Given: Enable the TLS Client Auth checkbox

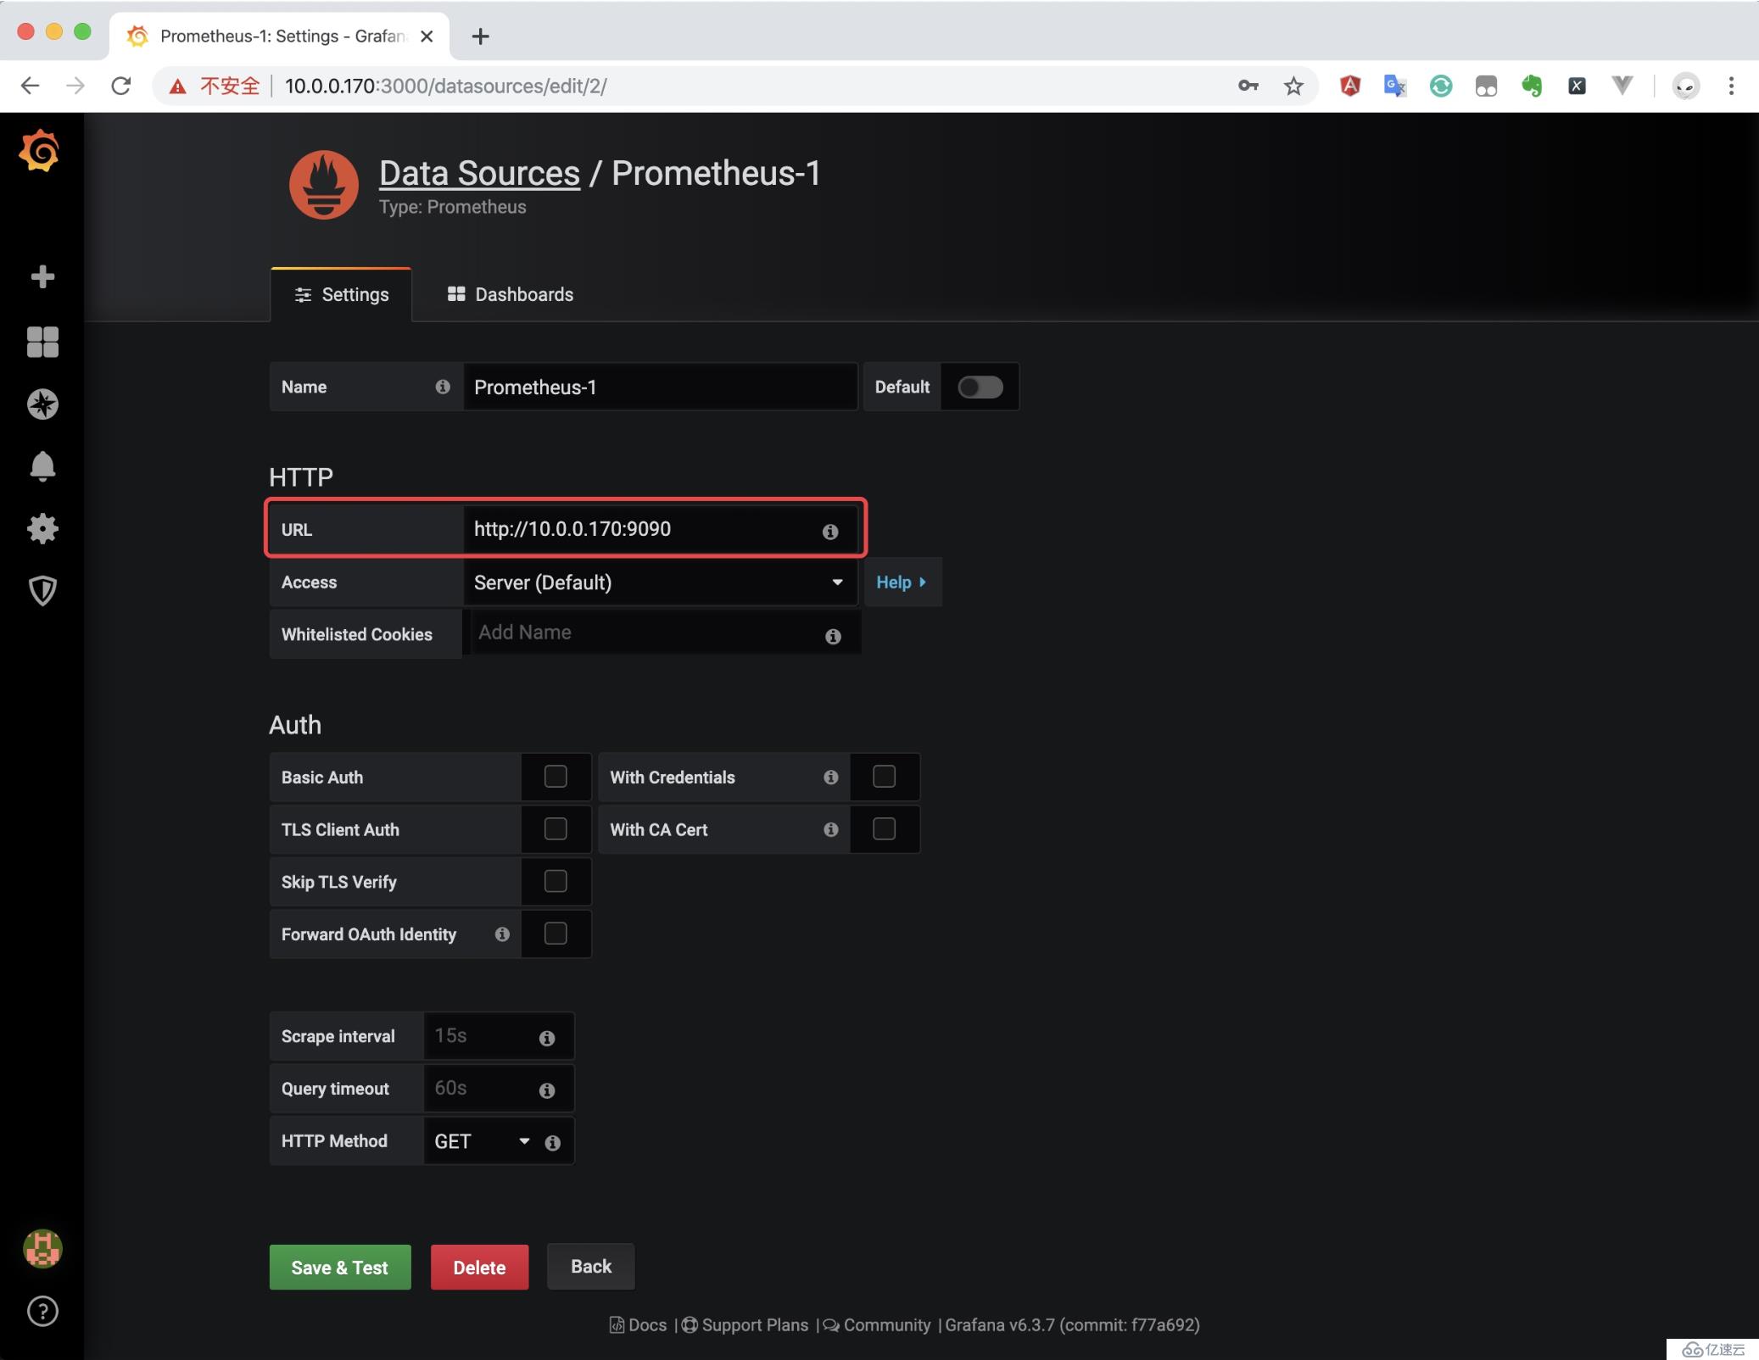Looking at the screenshot, I should coord(556,829).
